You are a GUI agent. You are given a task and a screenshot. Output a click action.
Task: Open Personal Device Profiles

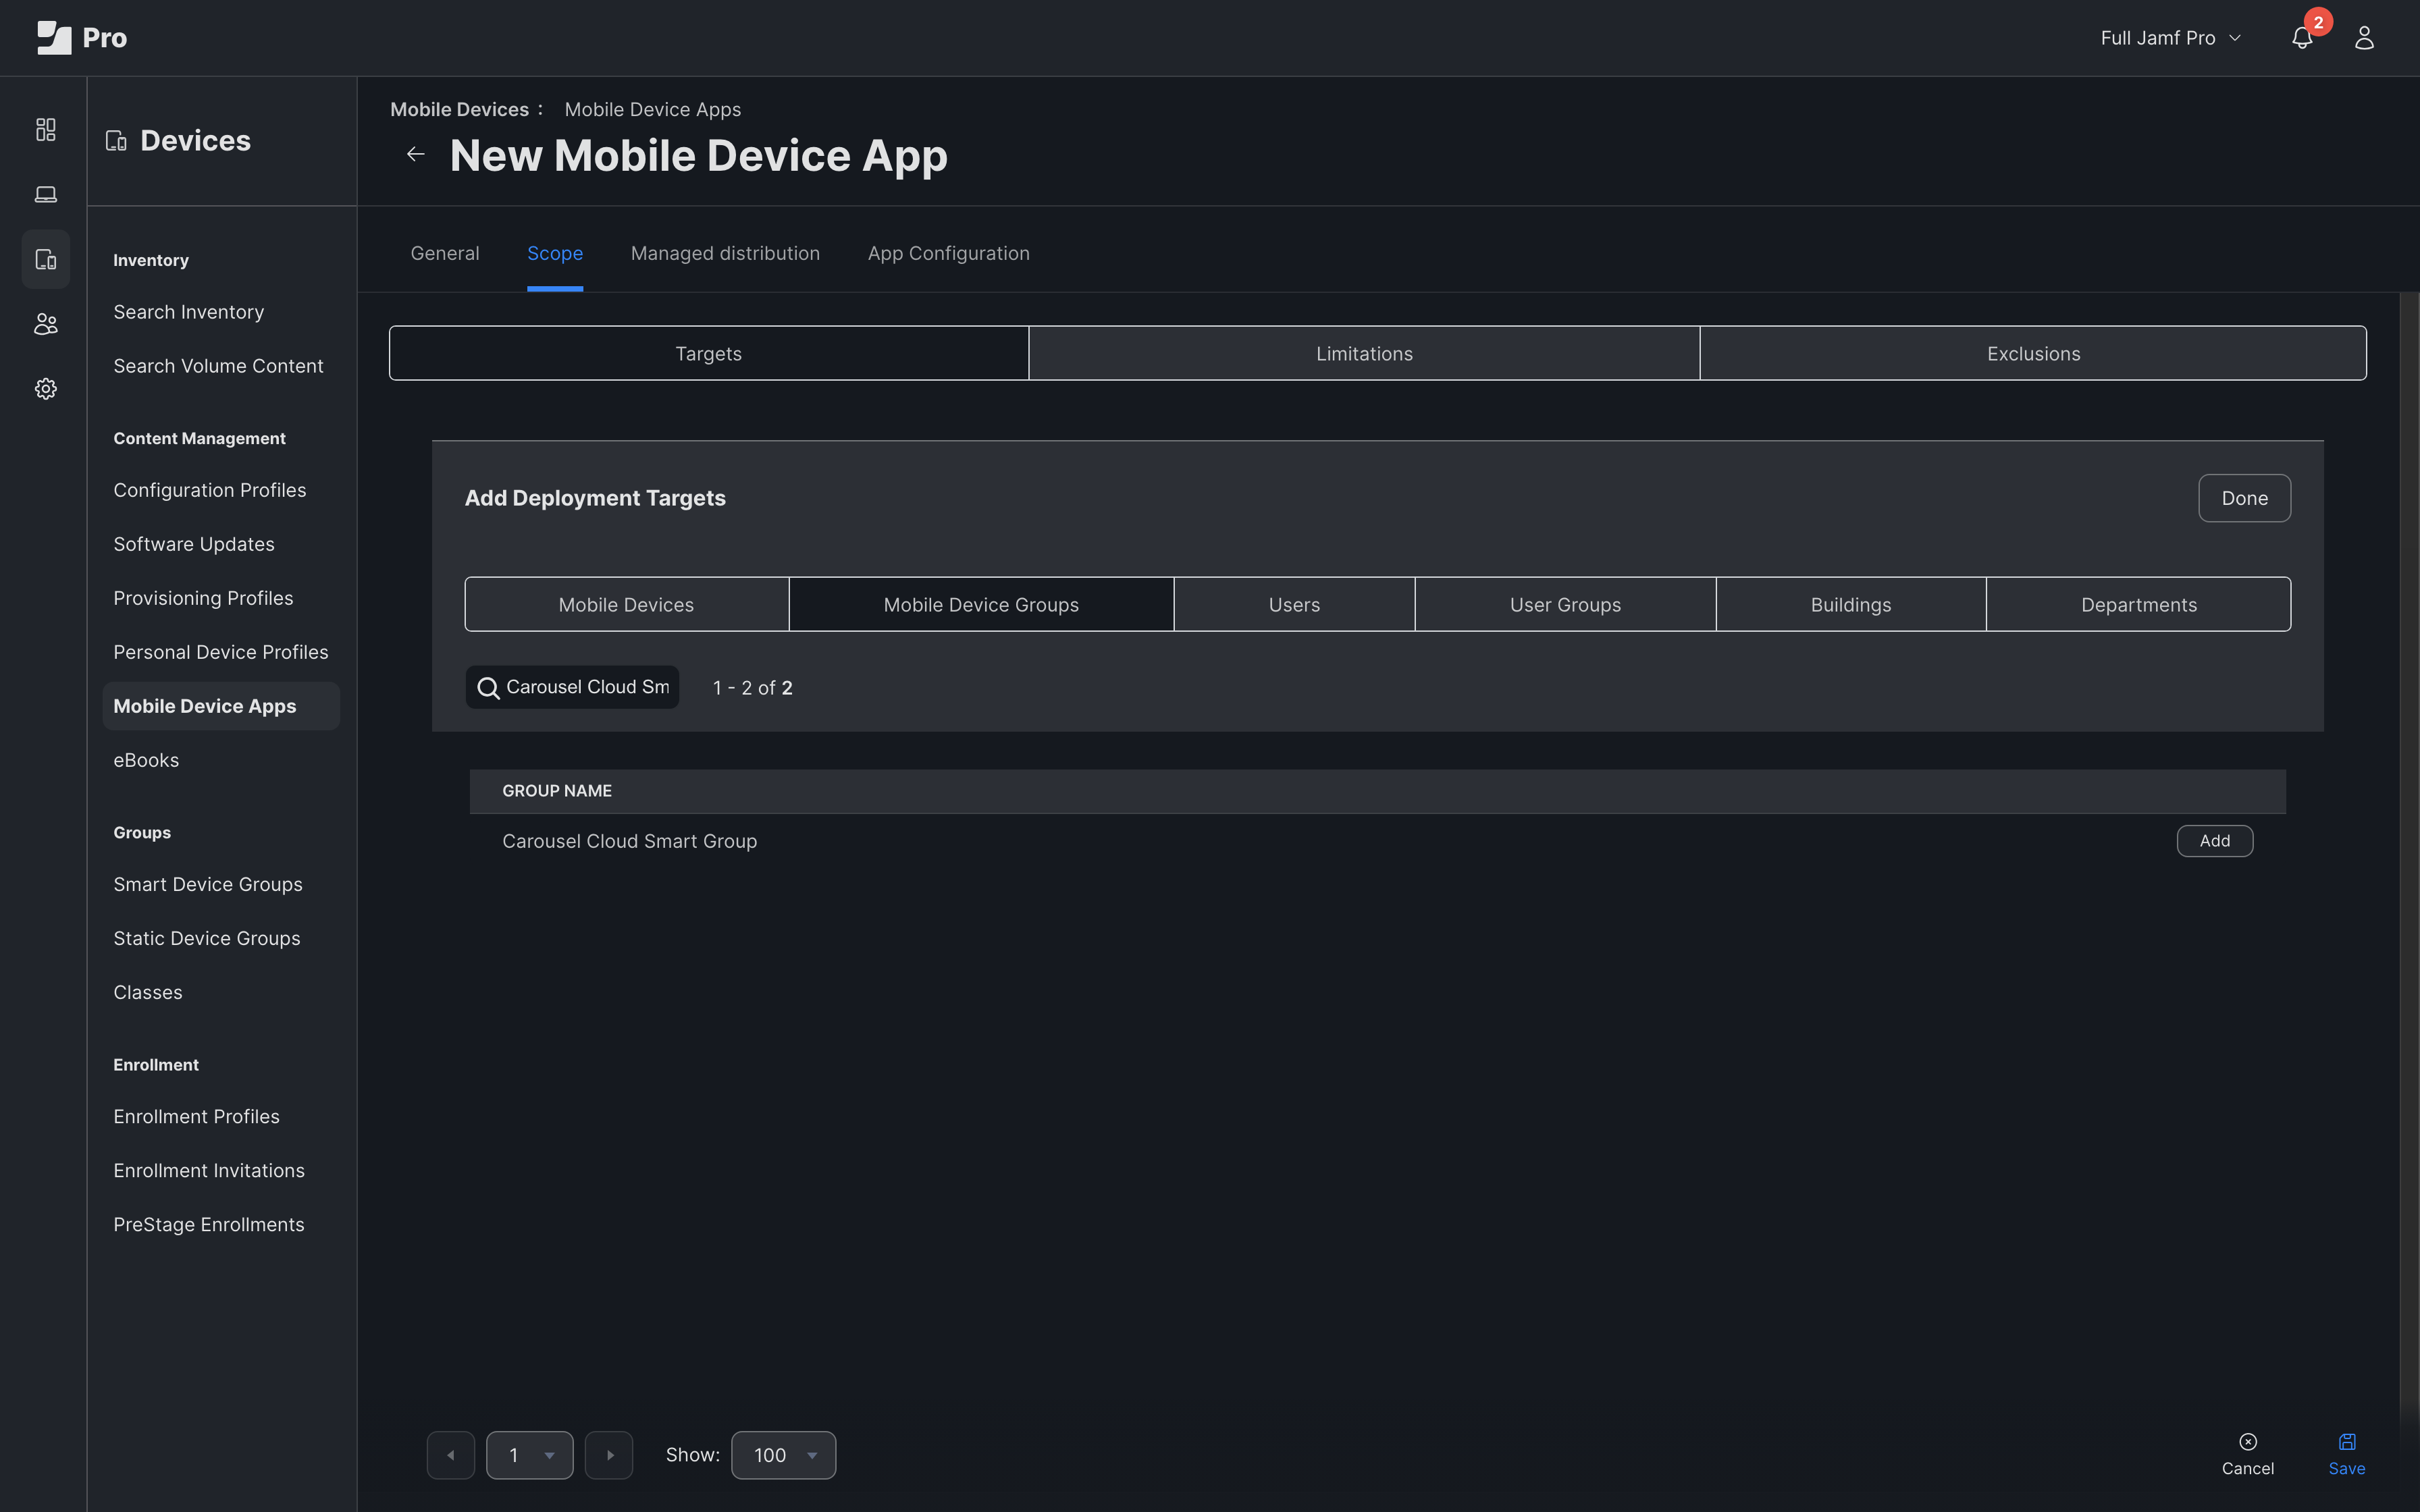tap(221, 652)
